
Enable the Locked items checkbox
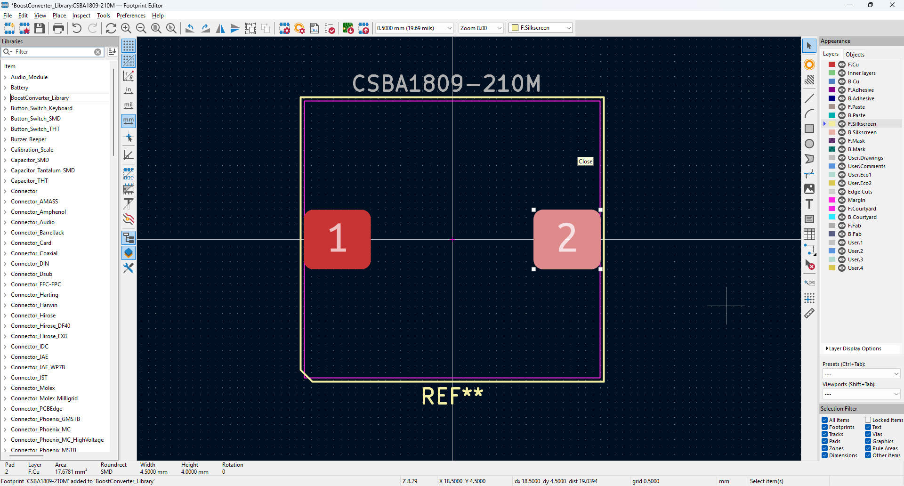tap(868, 420)
